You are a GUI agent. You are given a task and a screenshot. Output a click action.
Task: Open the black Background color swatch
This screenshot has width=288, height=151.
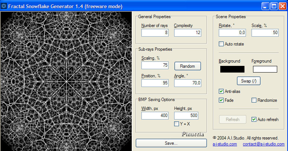pos(232,69)
